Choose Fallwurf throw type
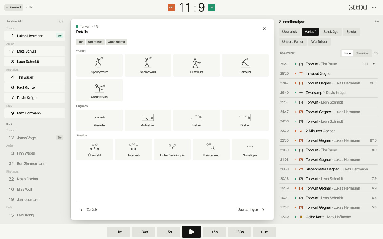Screen dimensions: 383x239 245,65
